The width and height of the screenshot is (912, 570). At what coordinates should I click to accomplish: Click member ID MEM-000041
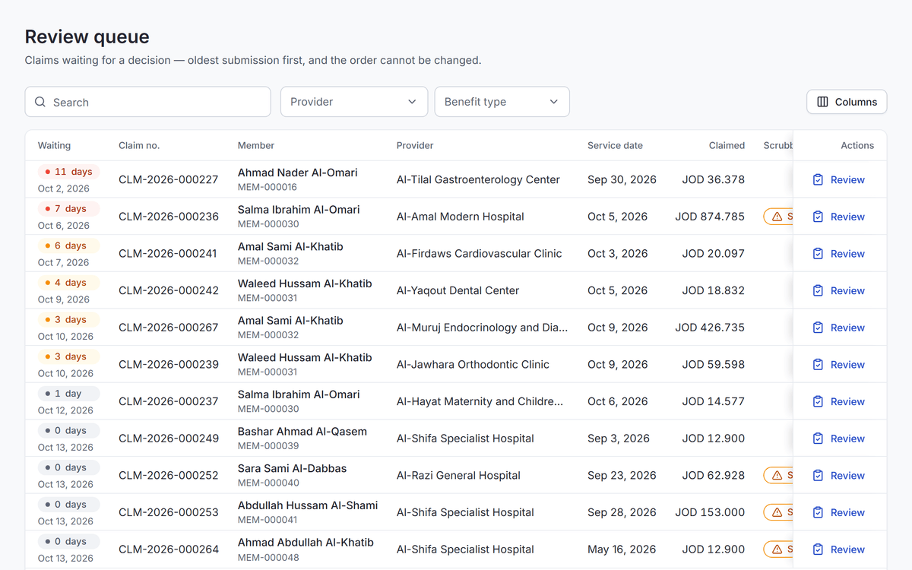coord(268,521)
